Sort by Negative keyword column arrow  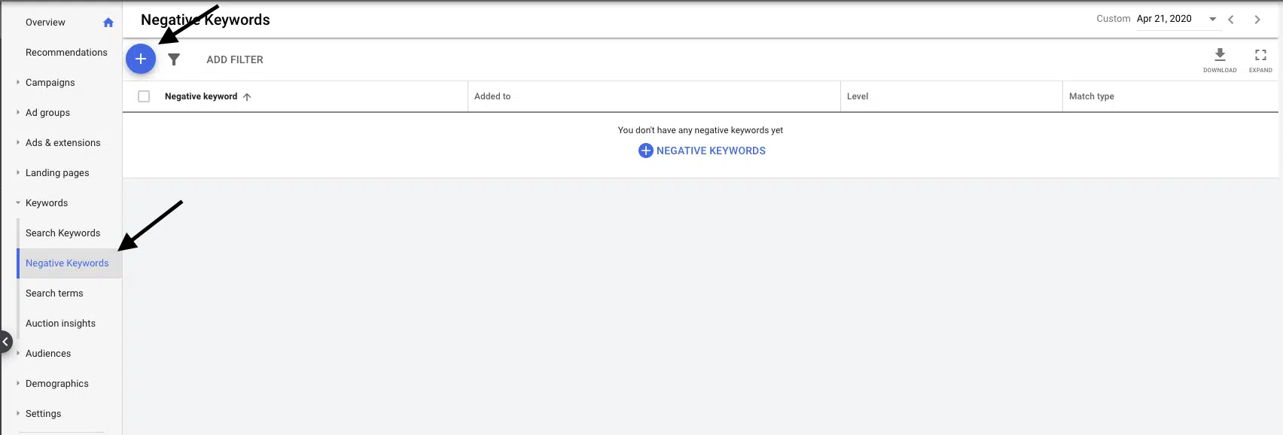pos(247,96)
